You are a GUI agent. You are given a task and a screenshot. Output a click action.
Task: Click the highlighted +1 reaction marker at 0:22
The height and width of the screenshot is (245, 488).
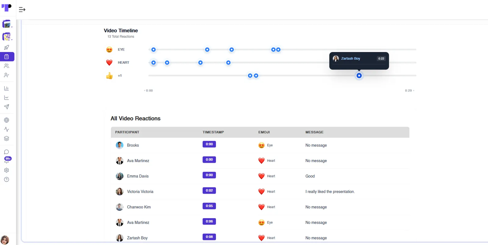tap(359, 76)
